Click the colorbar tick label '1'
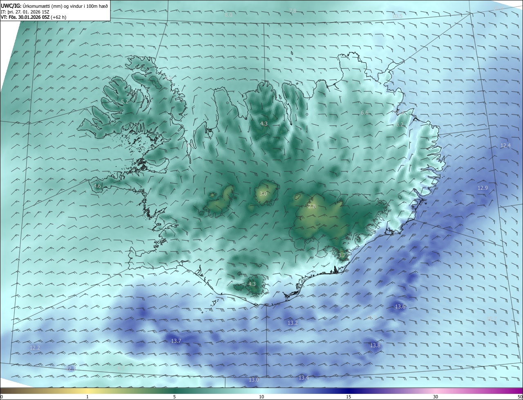 tap(87, 397)
